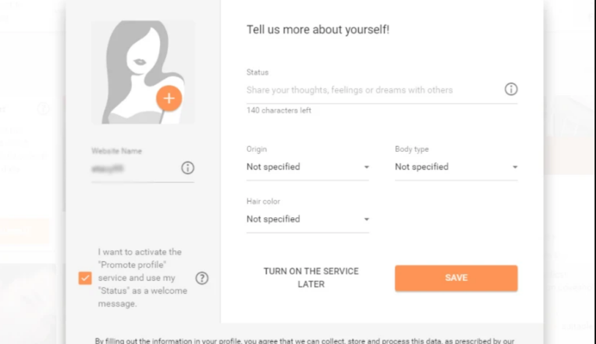Click the '140 characters left' counter text
This screenshot has height=344, width=596.
point(279,111)
